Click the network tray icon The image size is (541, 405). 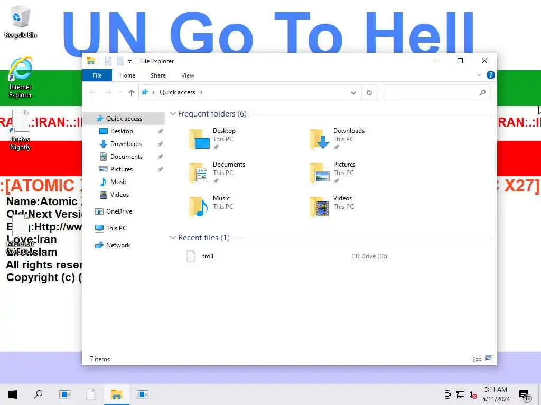click(x=460, y=394)
